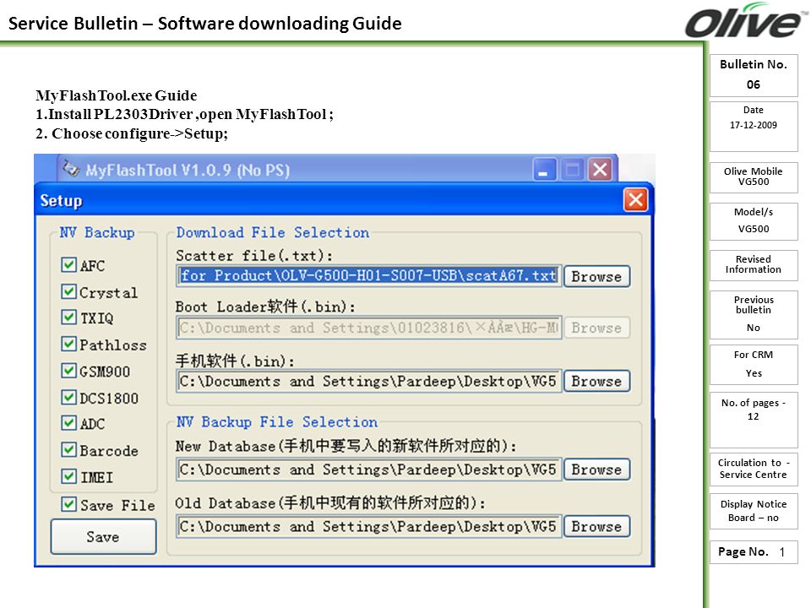811x608 pixels.
Task: Browse for the Scatter file
Action: click(x=597, y=276)
